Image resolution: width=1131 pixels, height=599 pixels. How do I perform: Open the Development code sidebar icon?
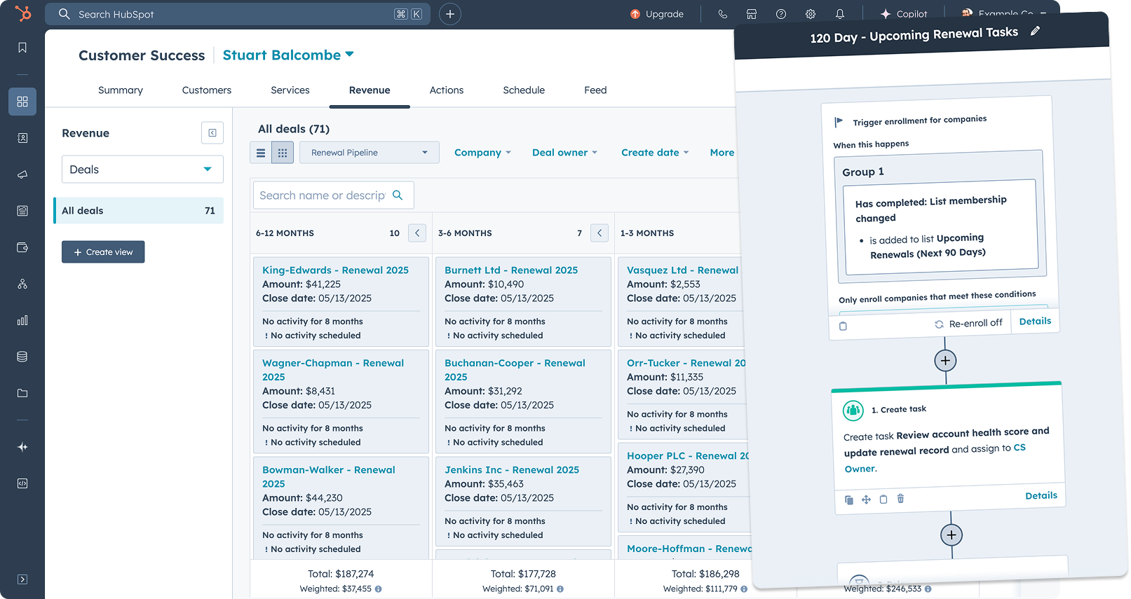pyautogui.click(x=22, y=483)
